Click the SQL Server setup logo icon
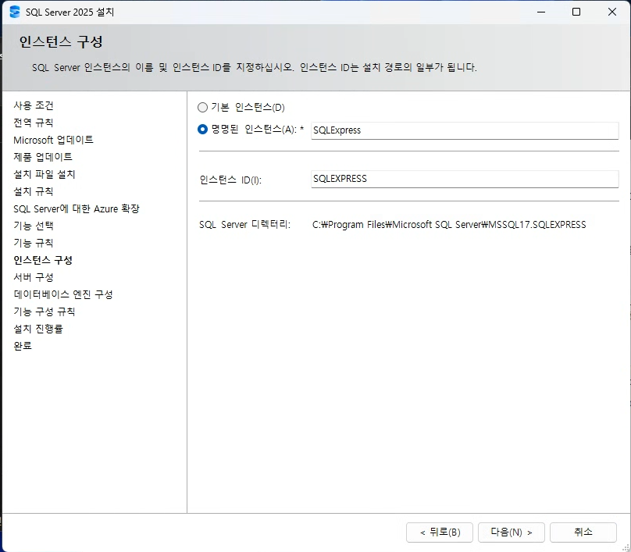Image resolution: width=631 pixels, height=552 pixels. tap(15, 12)
